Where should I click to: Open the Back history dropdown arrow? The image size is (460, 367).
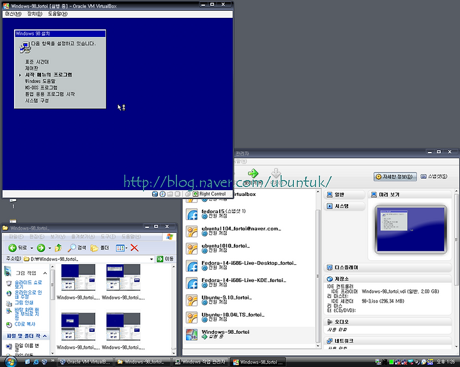pyautogui.click(x=32, y=248)
